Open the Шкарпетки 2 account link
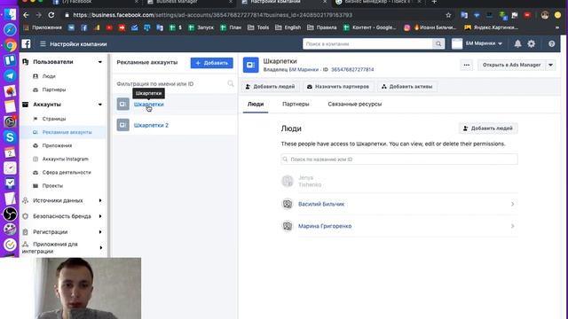568x319 pixels. (x=151, y=126)
